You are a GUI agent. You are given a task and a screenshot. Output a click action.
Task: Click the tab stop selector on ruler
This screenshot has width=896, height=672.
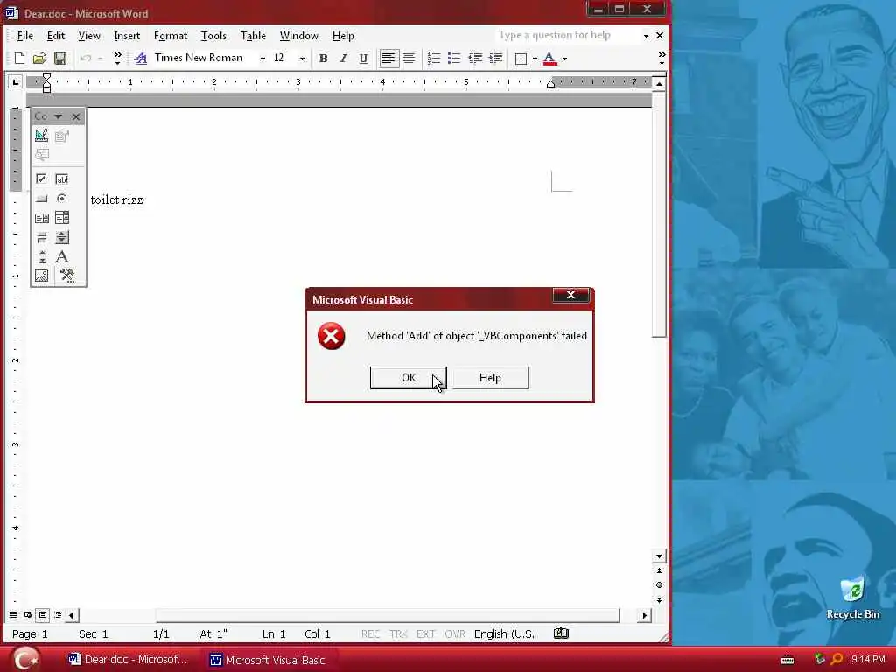pos(16,82)
